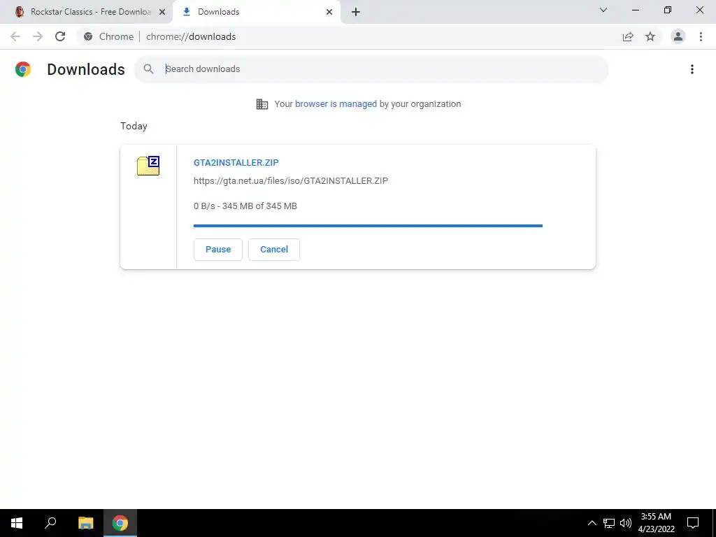716x537 pixels.
Task: Share this page using the share icon
Action: (628, 36)
